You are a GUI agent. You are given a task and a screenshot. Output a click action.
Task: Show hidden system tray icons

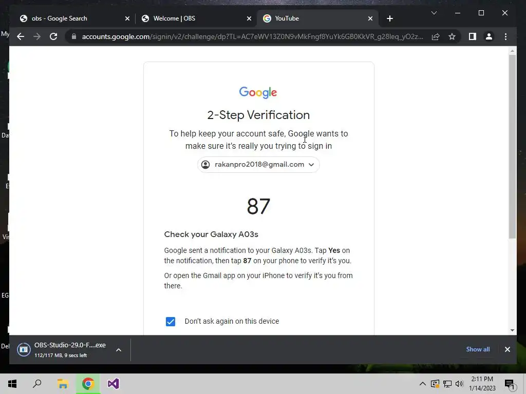coord(423,384)
